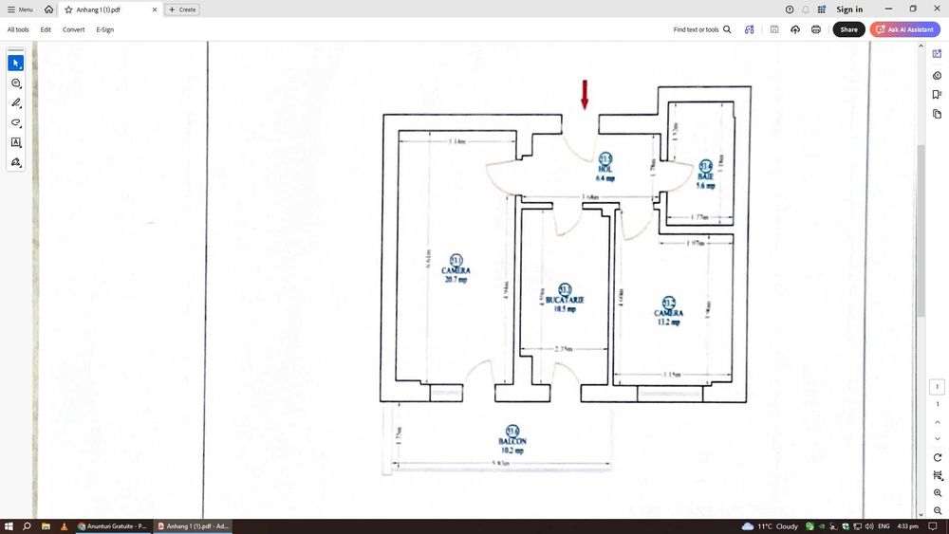The image size is (949, 534).
Task: Open VLC media player from the taskbar
Action: coord(65,526)
